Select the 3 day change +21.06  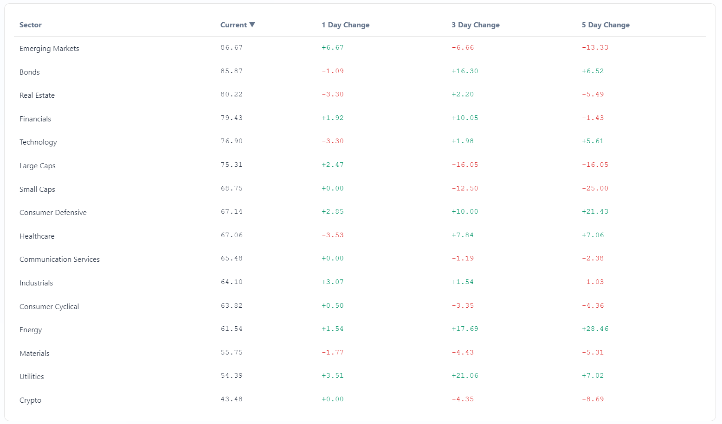click(465, 375)
